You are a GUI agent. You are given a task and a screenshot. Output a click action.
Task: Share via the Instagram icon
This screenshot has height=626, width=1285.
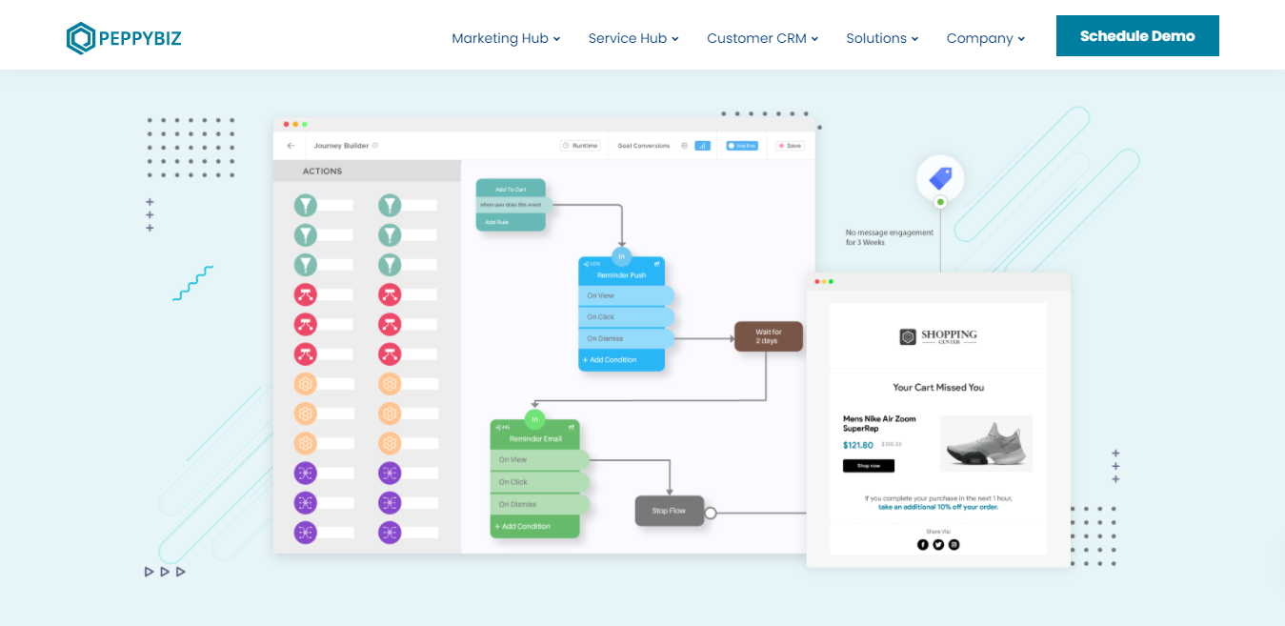pos(954,544)
